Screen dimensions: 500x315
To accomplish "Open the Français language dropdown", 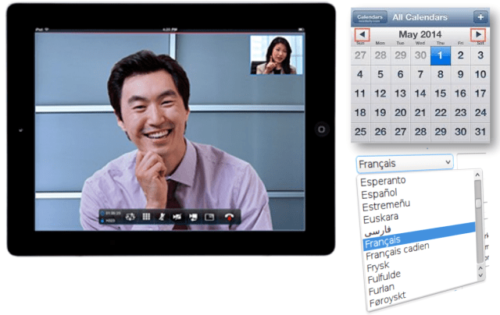I will click(x=405, y=163).
